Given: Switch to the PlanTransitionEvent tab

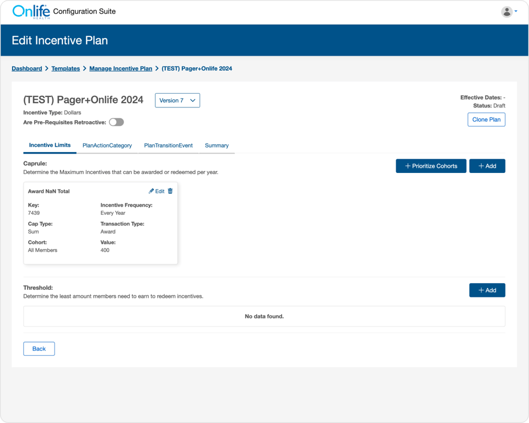Looking at the screenshot, I should (x=169, y=146).
